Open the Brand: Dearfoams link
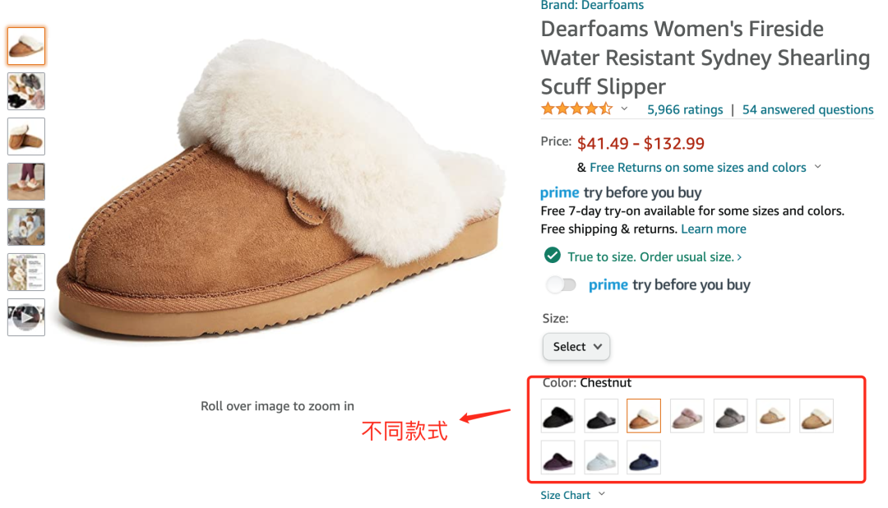The height and width of the screenshot is (508, 888). (x=592, y=5)
